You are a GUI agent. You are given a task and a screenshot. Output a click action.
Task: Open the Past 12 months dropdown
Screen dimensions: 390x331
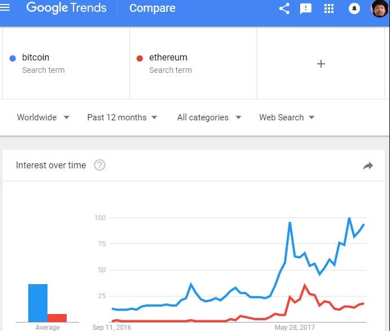point(122,117)
